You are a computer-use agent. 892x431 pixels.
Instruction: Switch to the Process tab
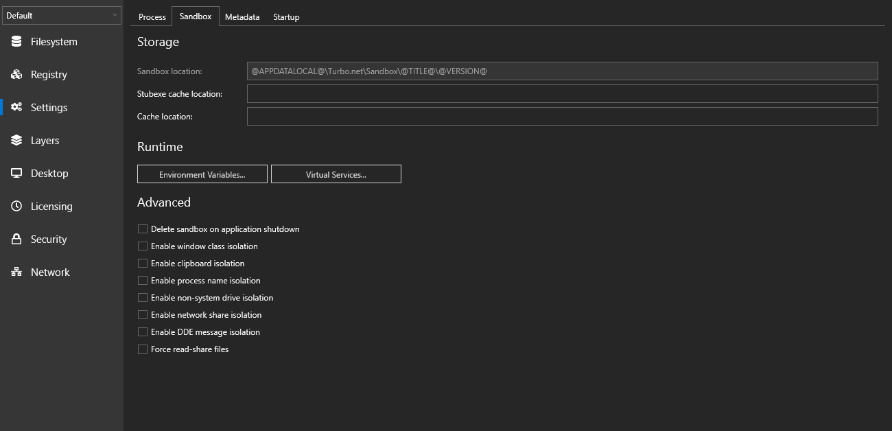pyautogui.click(x=152, y=17)
